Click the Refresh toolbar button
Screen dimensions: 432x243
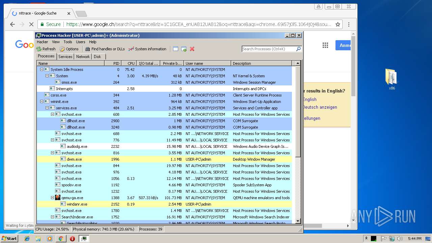click(46, 49)
